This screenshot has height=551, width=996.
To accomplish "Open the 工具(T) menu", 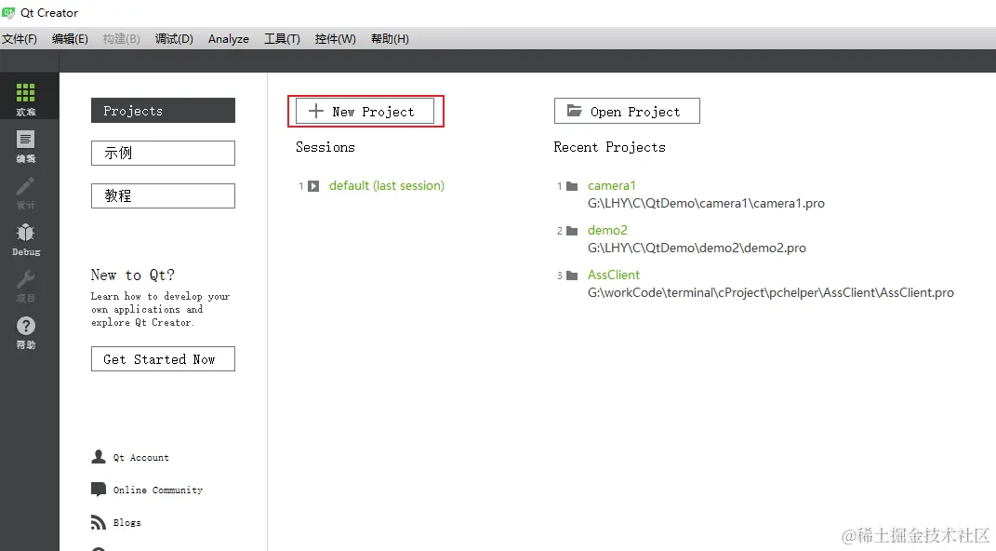I will tap(282, 39).
